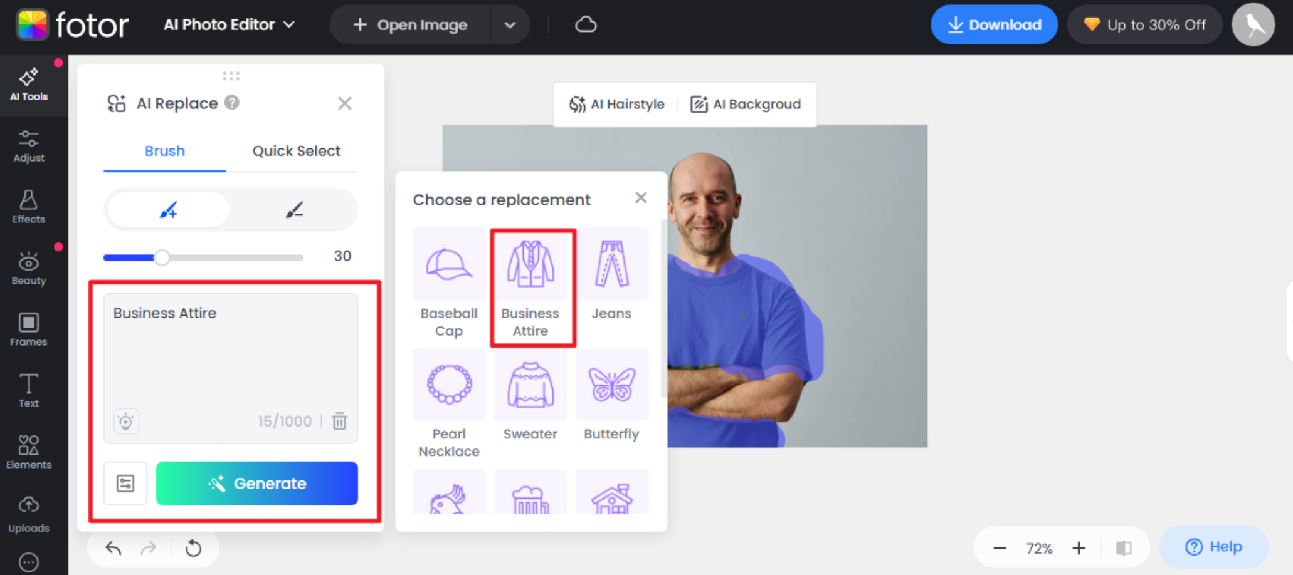Click the brush size value 30
The height and width of the screenshot is (575, 1293).
[x=342, y=256]
